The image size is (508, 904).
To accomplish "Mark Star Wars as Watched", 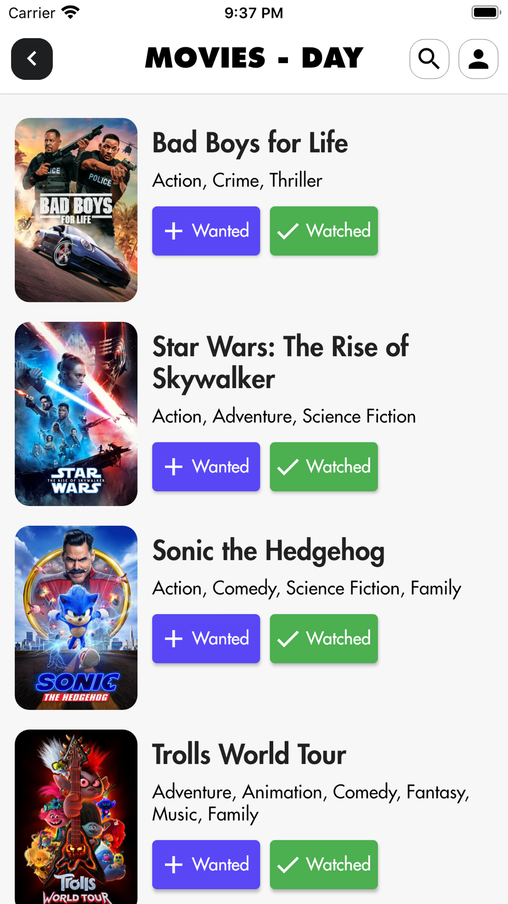I will click(x=324, y=467).
